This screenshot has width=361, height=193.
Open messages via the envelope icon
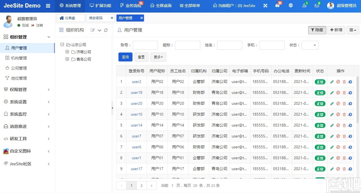(317, 5)
